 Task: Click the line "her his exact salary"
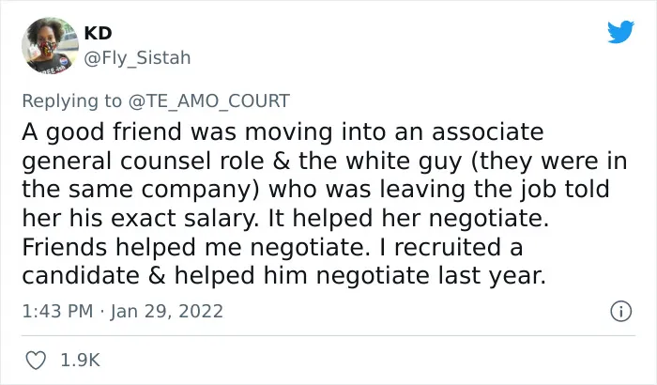click(285, 218)
